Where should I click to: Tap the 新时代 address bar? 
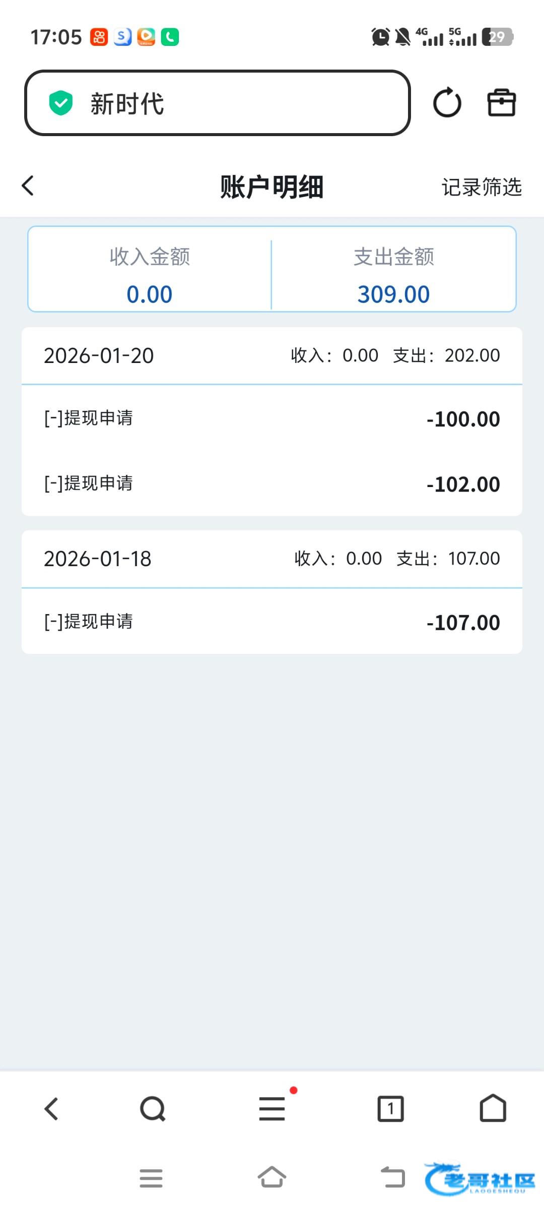tap(218, 103)
